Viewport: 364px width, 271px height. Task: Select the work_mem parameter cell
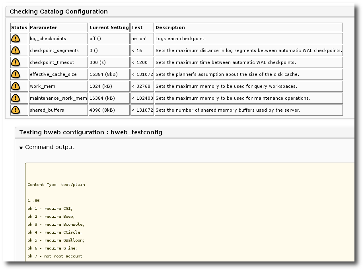click(58, 86)
